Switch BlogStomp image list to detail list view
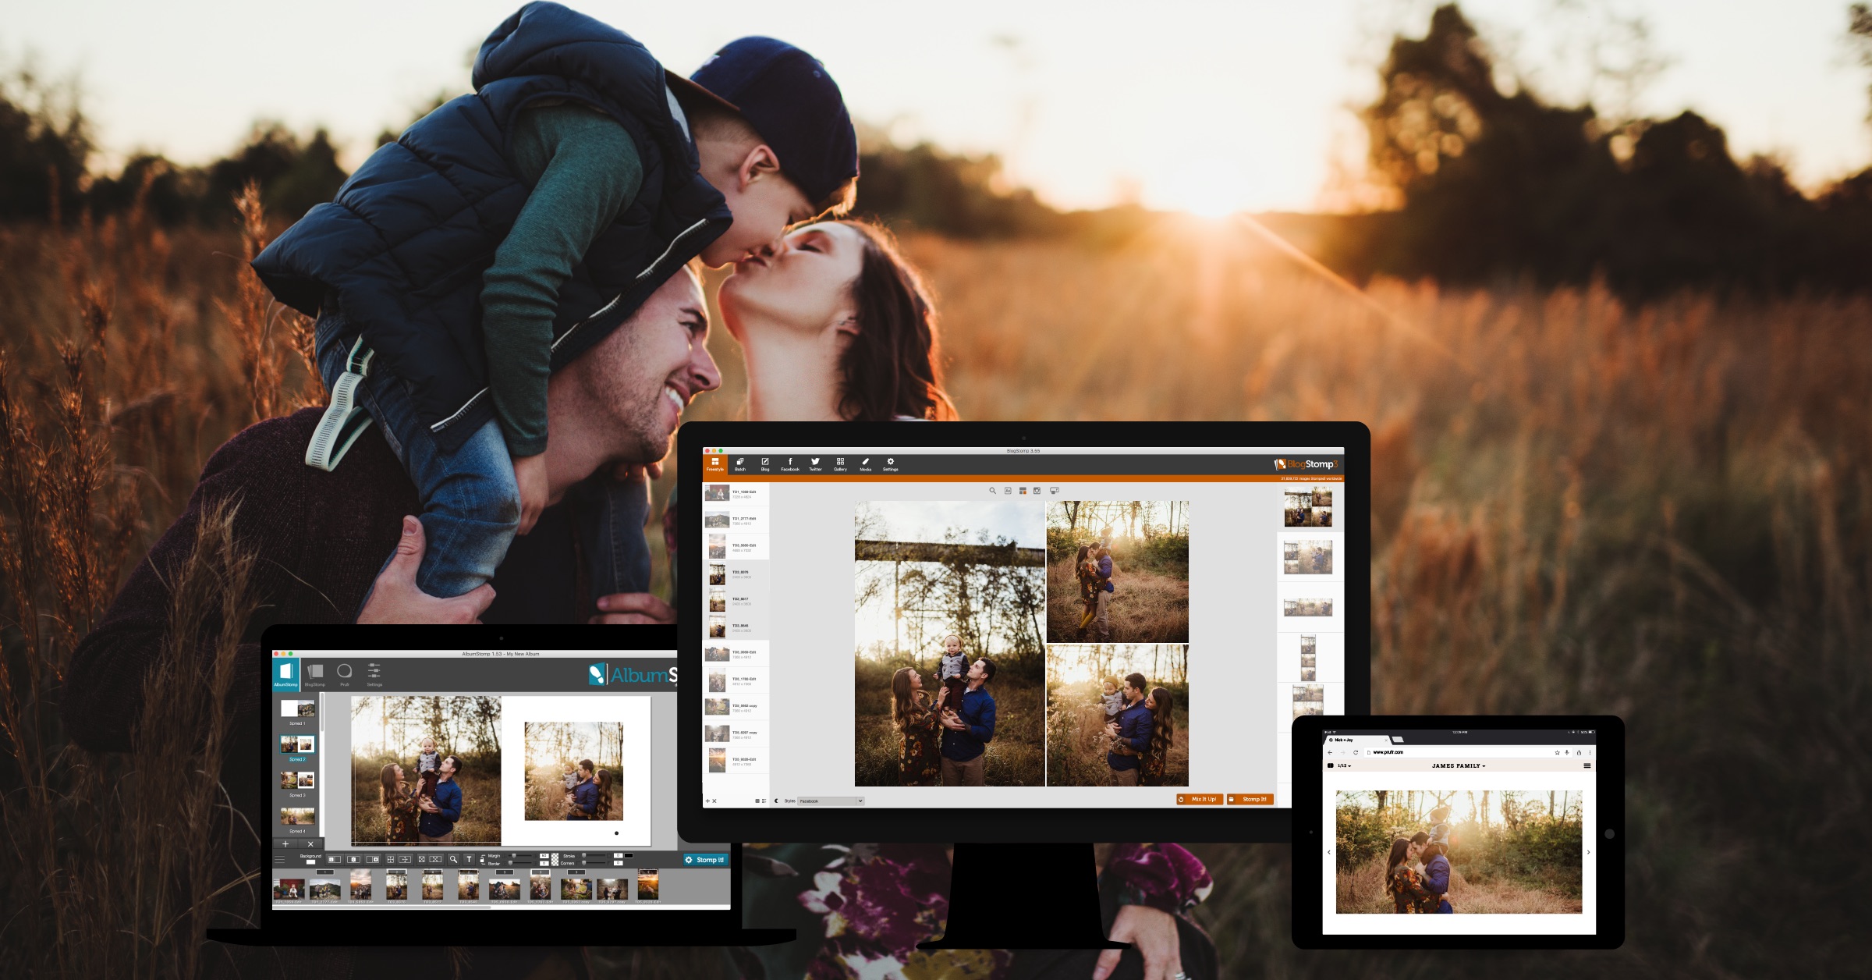Image resolution: width=1872 pixels, height=980 pixels. tap(764, 801)
